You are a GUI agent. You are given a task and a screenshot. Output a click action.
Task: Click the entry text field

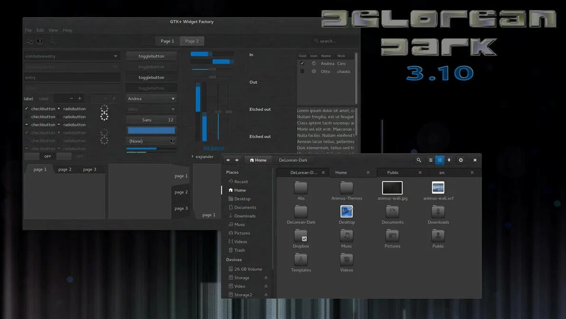[x=72, y=77]
